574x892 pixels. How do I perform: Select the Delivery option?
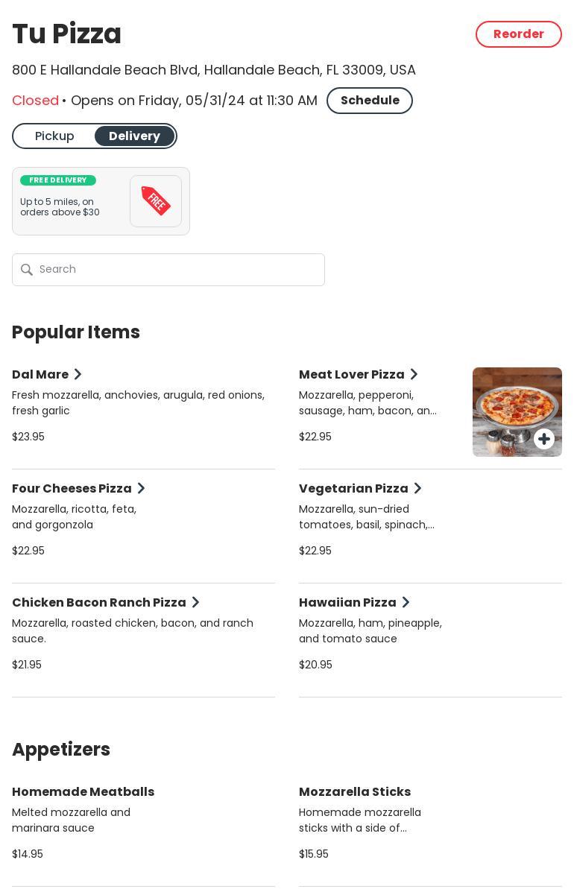pos(134,136)
